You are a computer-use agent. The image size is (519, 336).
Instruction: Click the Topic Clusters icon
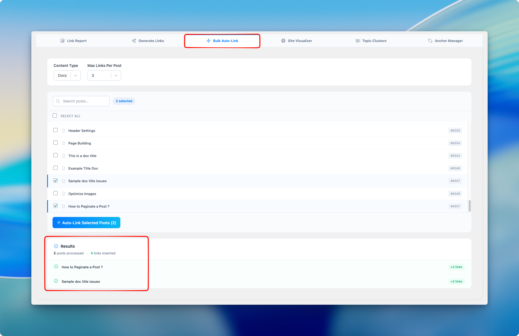click(x=358, y=41)
